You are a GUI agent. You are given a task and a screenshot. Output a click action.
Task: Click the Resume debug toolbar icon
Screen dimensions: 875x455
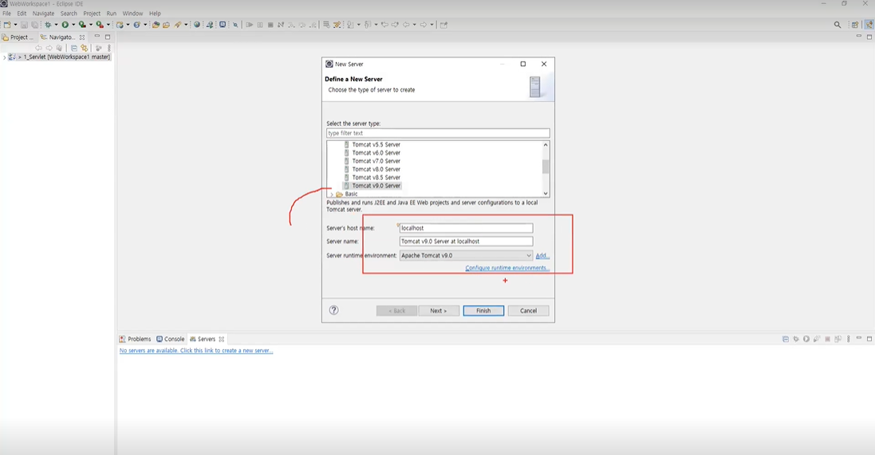[250, 25]
